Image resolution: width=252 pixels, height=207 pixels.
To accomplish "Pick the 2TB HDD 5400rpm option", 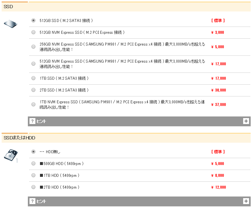I will coord(33,187).
